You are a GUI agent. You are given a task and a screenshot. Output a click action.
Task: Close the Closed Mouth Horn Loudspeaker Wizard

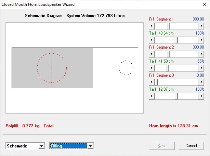[x=205, y=4]
